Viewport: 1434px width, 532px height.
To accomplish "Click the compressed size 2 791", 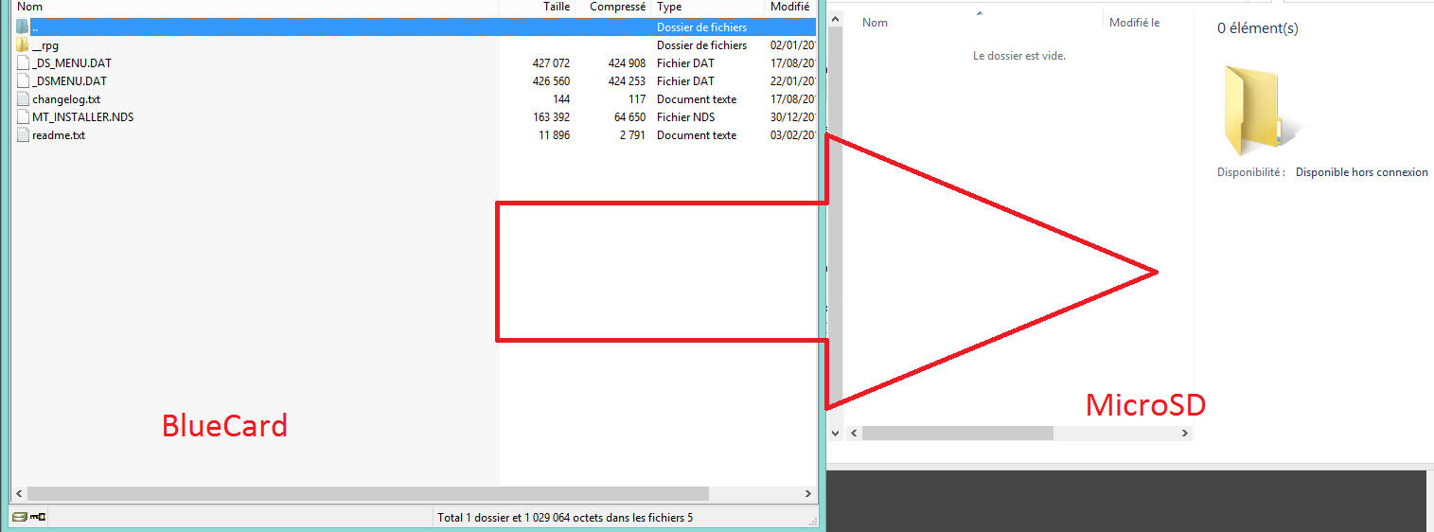I will click(x=632, y=135).
